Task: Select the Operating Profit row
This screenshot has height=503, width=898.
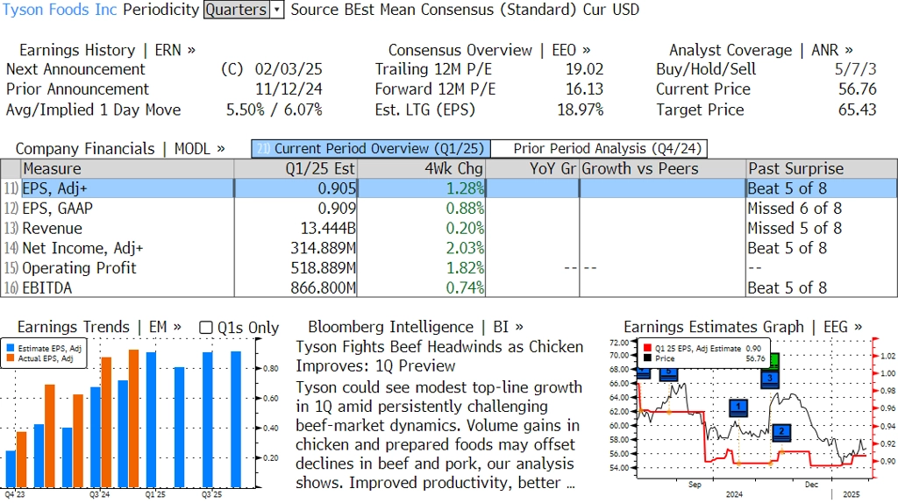Action: pyautogui.click(x=449, y=268)
